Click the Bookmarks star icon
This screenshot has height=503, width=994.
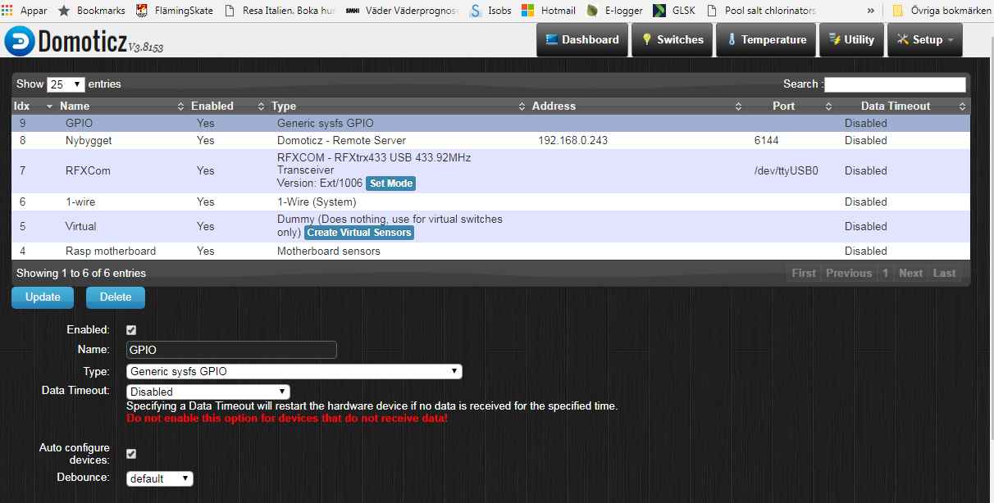(64, 11)
